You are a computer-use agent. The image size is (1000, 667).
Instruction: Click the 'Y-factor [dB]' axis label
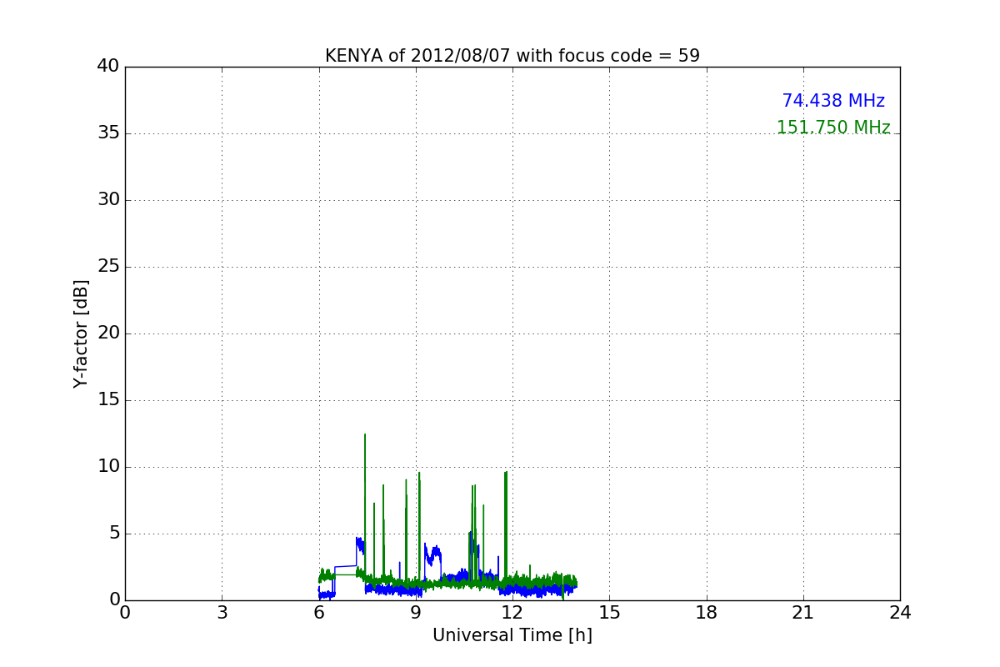[x=81, y=333]
